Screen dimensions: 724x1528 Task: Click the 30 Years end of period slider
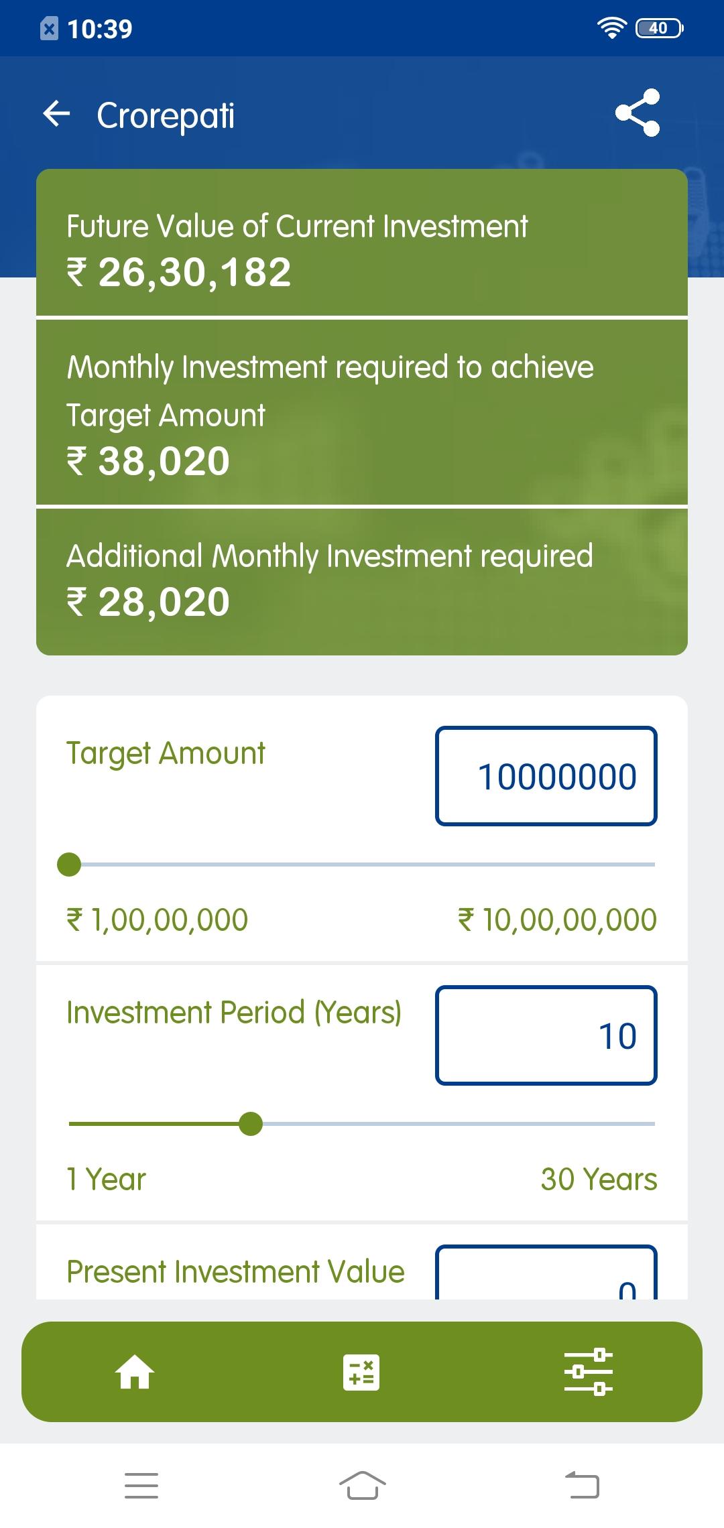click(599, 1179)
